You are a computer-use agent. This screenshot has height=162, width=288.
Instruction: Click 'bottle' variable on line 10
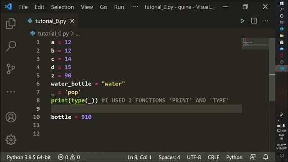pyautogui.click(x=61, y=117)
